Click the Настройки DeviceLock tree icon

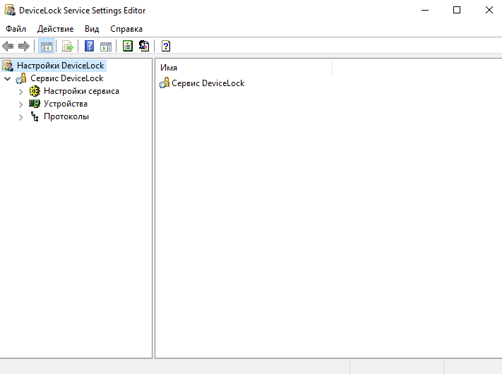coord(8,66)
